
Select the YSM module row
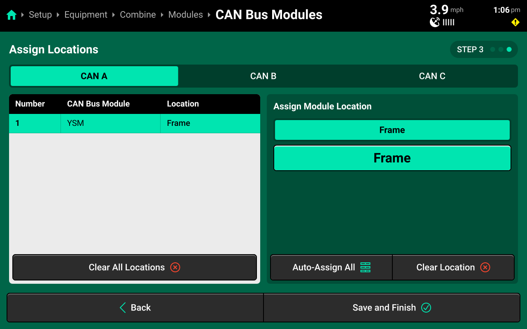click(134, 123)
